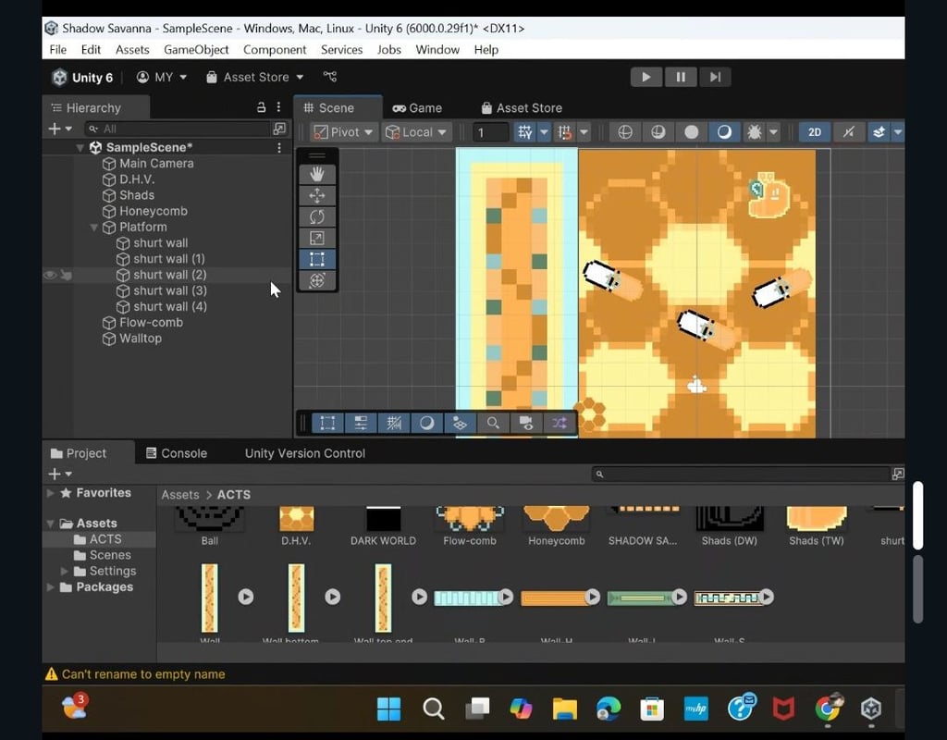
Task: Toggle the scene lighting button
Action: (658, 132)
